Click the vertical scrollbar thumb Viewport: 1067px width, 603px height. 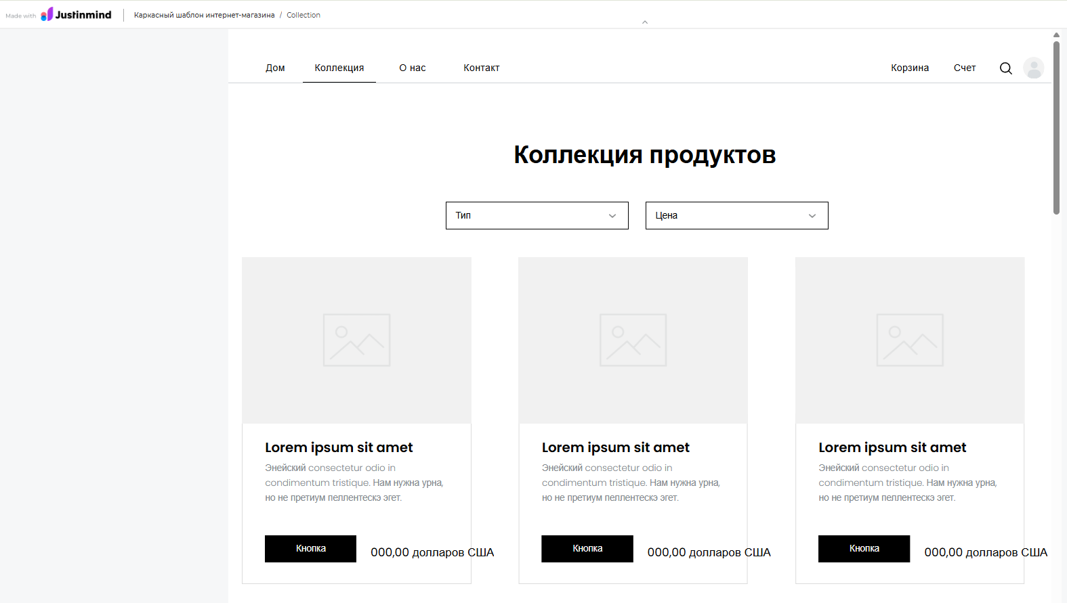(x=1056, y=127)
